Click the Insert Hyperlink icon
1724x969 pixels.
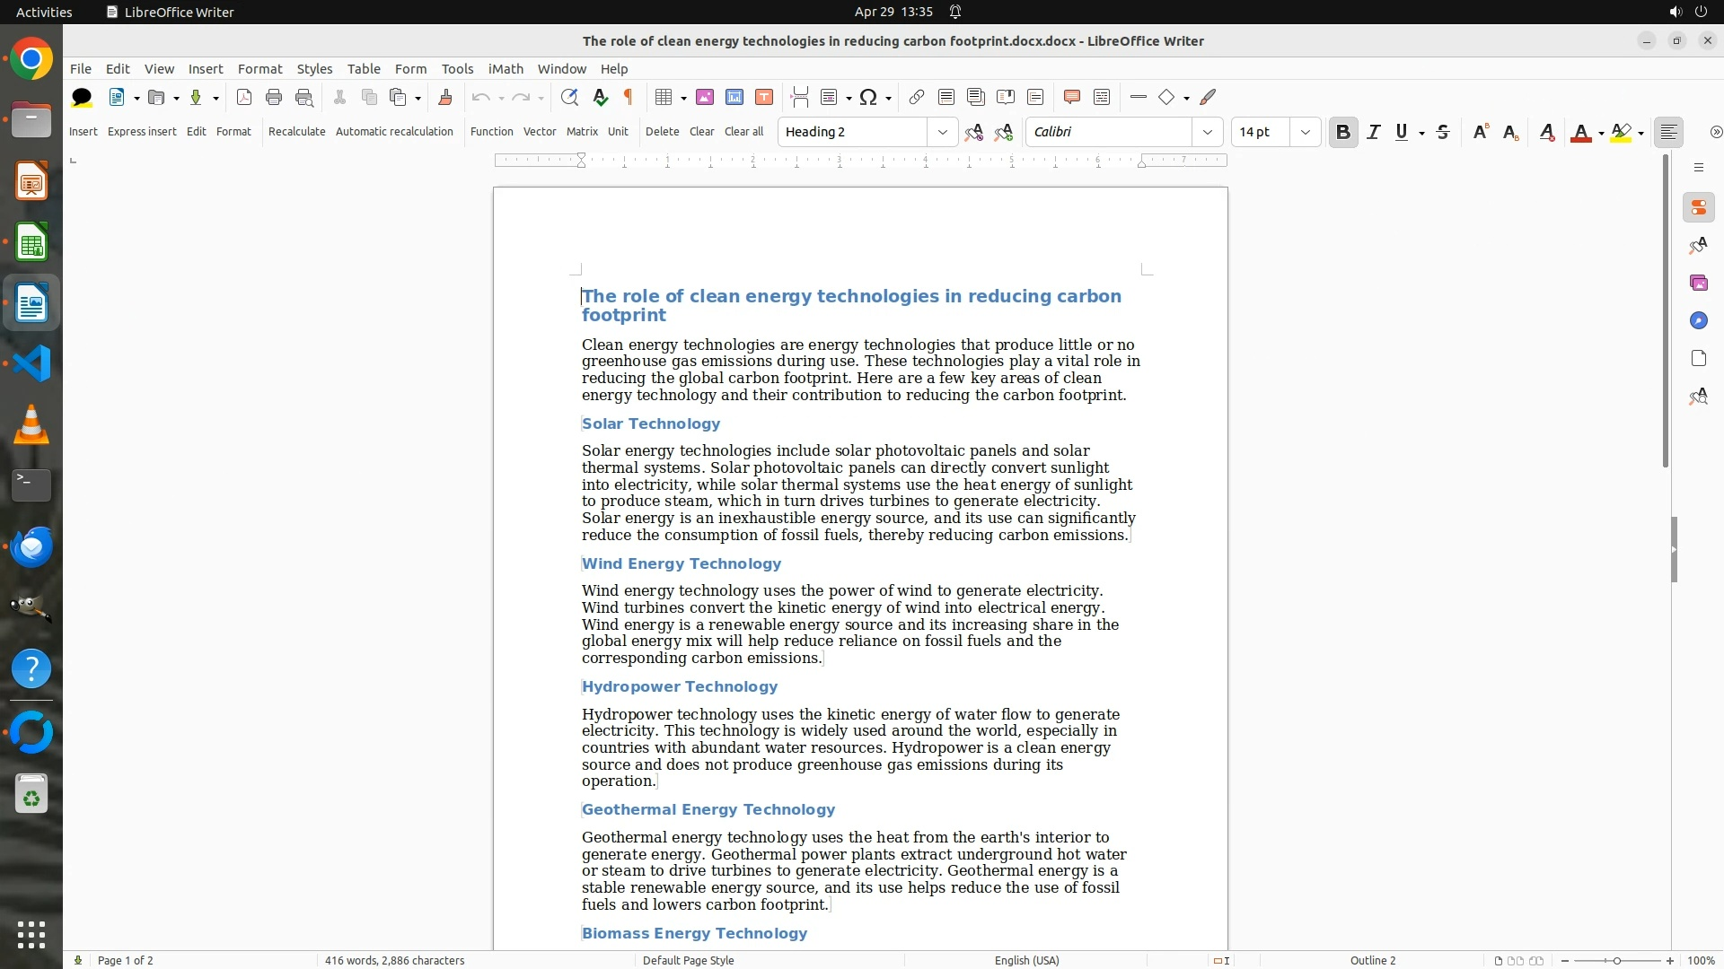916,97
